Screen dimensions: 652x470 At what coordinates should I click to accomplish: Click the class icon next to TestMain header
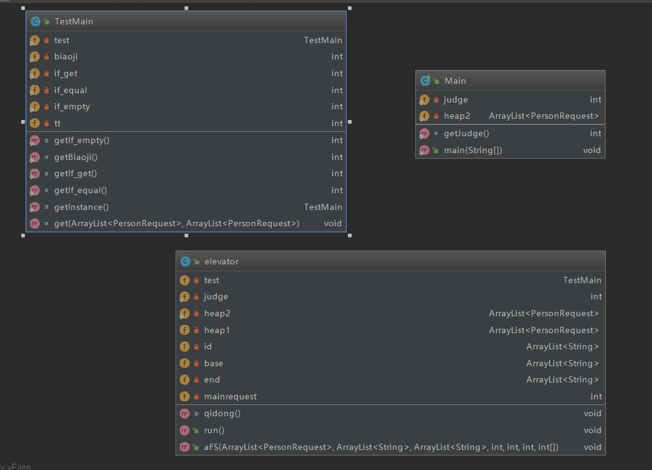tap(36, 22)
